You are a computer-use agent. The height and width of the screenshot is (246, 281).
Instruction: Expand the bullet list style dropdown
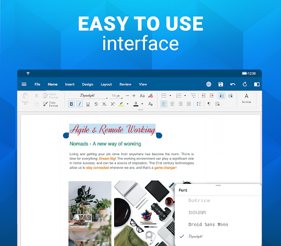[170, 96]
